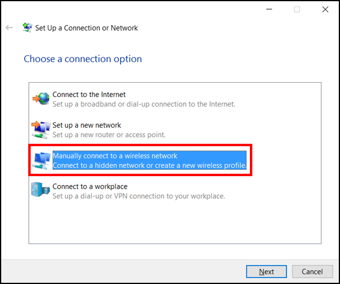This screenshot has height=284, width=340.
Task: Close the wizard using the X button
Action: pos(325,10)
